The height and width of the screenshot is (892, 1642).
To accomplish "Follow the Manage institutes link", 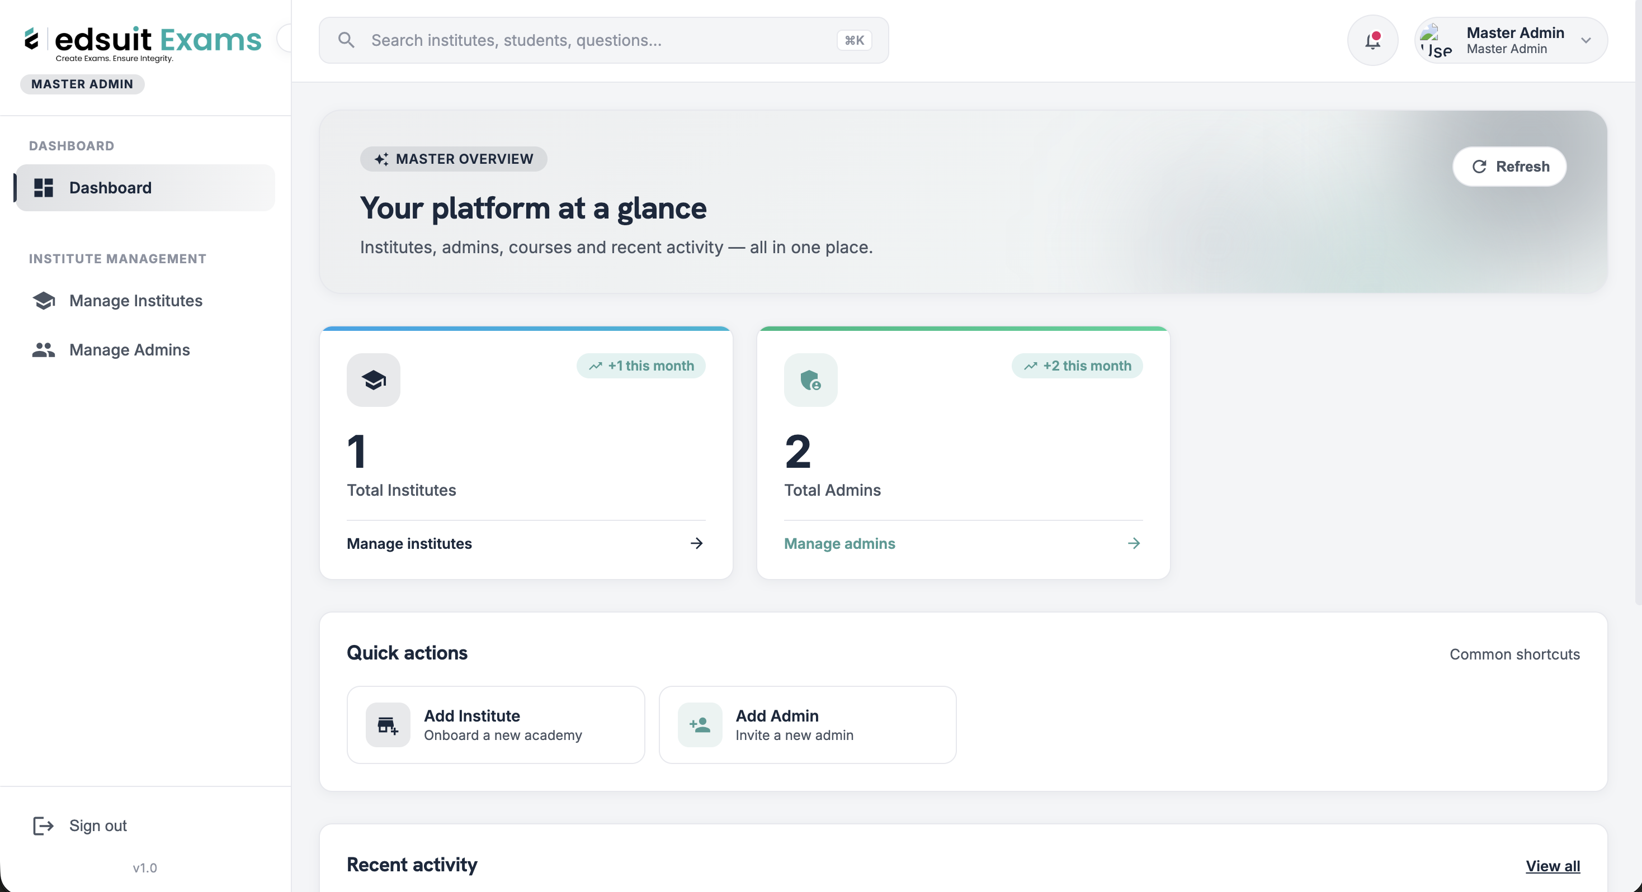I will 526,543.
